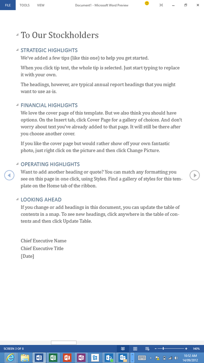204x363 pixels.
Task: Click the smiley feedback icon
Action: coord(147,3)
